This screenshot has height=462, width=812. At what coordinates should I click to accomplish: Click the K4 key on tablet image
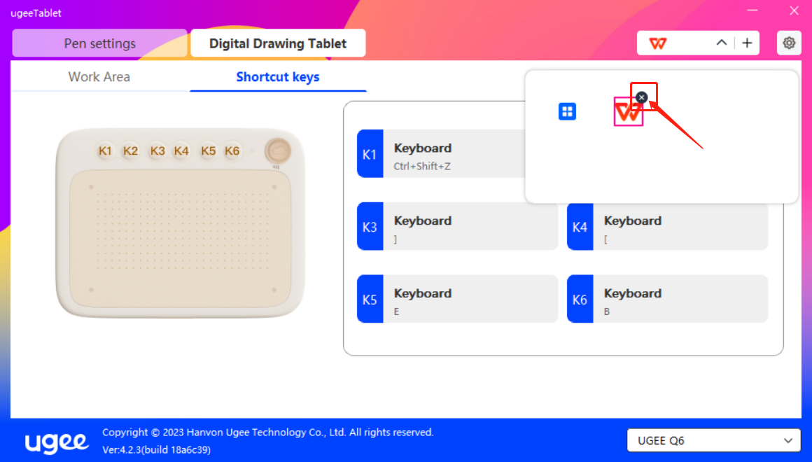[x=182, y=150]
